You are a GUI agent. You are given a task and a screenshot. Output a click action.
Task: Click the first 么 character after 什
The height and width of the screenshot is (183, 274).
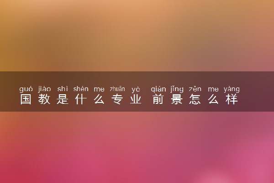click(99, 99)
